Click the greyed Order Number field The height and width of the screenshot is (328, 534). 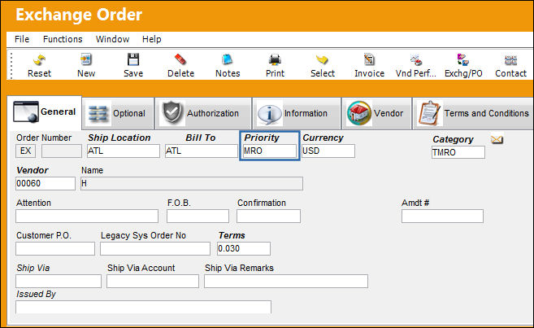pyautogui.click(x=62, y=151)
